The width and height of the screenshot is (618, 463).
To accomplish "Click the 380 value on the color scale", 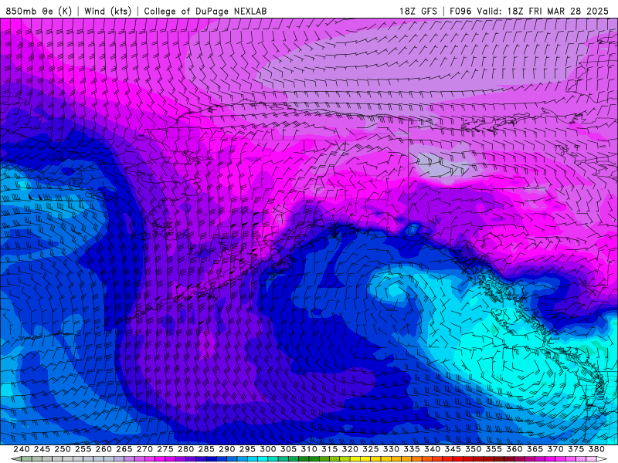I will (596, 449).
